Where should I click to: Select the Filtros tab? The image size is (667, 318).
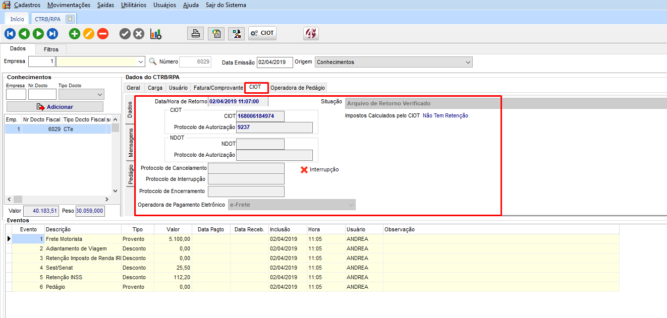(51, 49)
